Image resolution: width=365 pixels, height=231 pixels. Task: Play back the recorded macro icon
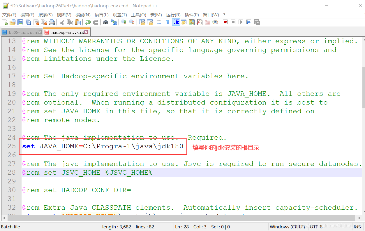241,22
